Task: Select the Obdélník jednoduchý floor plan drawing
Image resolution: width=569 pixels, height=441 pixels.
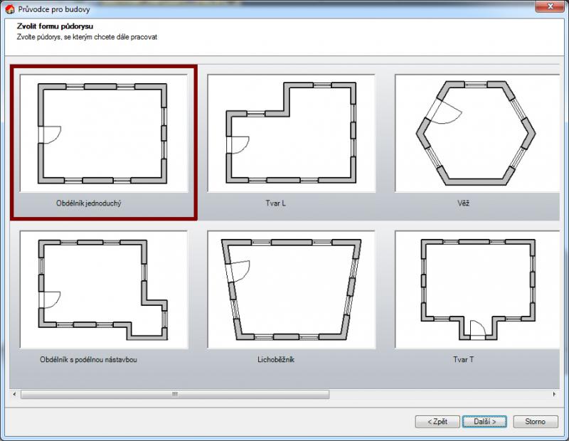Action: tap(103, 133)
